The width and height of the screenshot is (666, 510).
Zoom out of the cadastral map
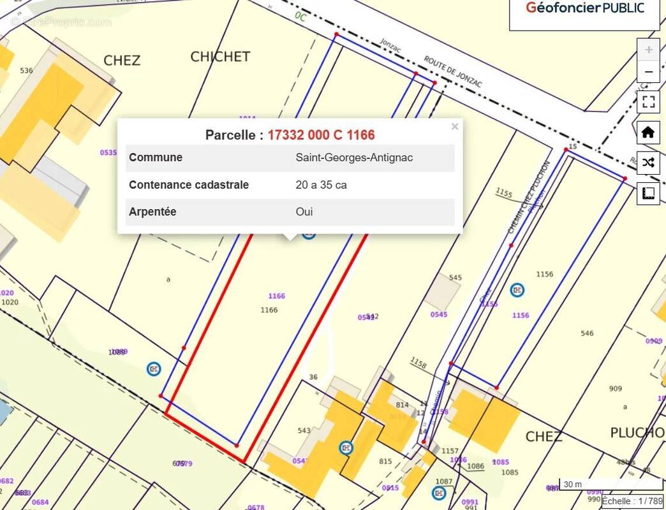coord(648,71)
